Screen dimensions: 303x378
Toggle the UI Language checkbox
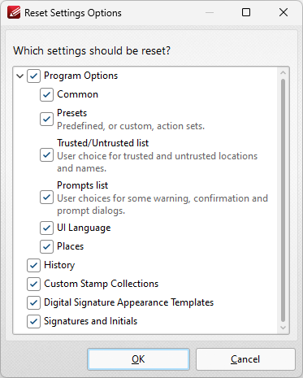click(x=46, y=228)
